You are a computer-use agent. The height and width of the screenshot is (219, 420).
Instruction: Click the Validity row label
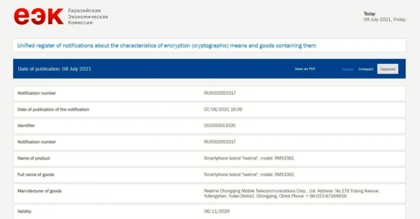coord(24,211)
